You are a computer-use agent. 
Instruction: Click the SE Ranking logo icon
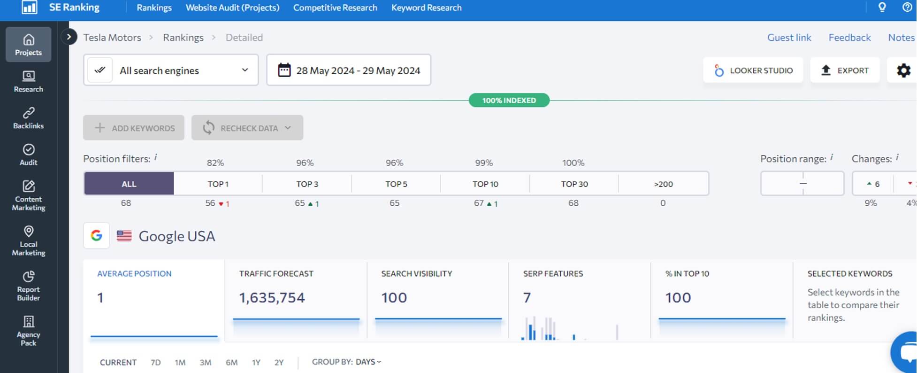(29, 7)
